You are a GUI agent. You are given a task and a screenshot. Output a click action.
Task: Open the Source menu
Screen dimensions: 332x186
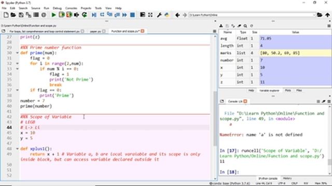pos(36,8)
